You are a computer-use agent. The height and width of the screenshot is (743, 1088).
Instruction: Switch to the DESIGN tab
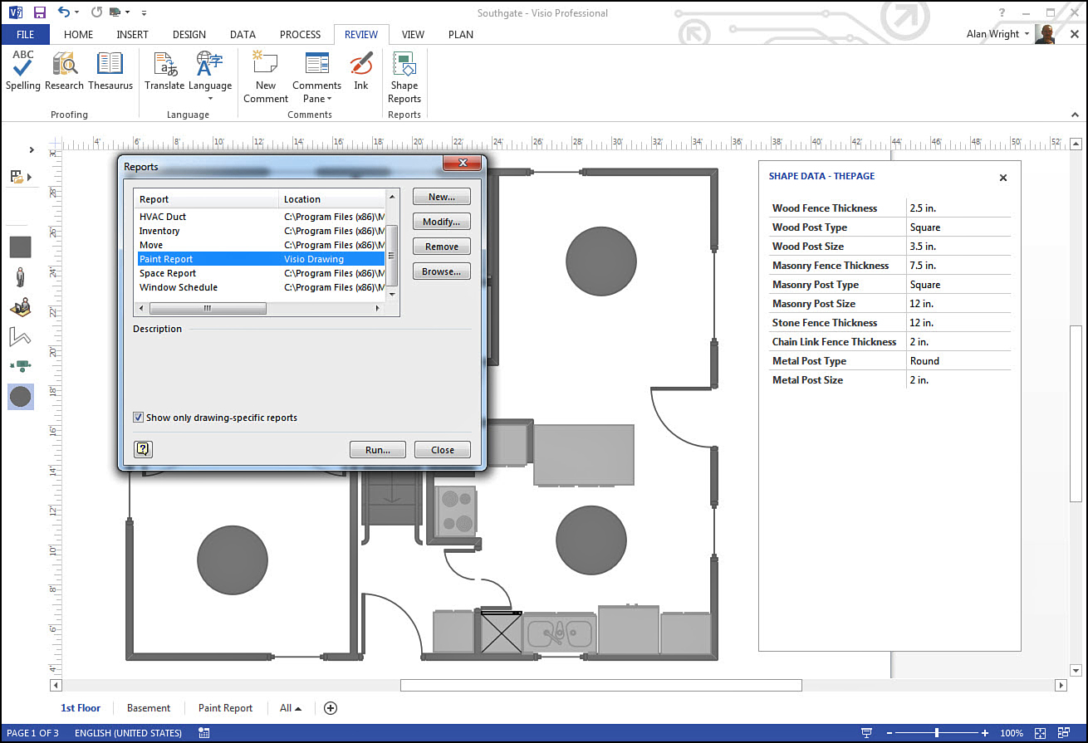[x=189, y=34]
